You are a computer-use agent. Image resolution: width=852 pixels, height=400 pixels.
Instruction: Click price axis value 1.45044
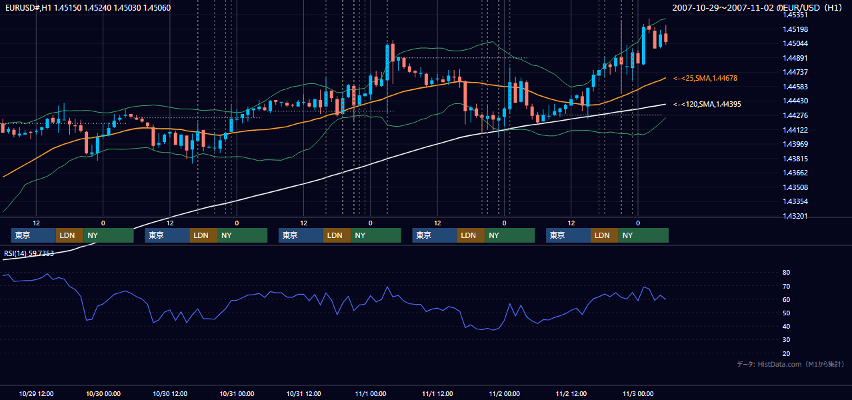tap(795, 43)
